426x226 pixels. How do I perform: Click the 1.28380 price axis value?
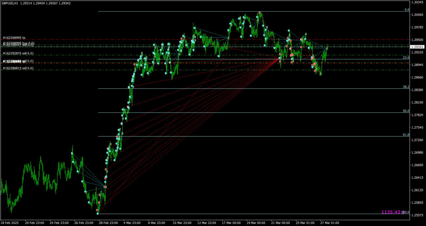[x=417, y=90]
